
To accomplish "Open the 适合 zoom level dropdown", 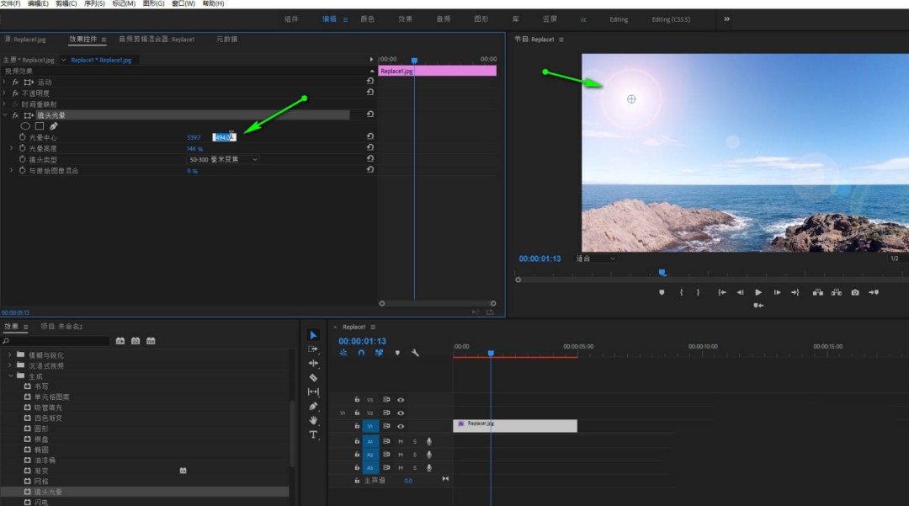I will pyautogui.click(x=595, y=258).
